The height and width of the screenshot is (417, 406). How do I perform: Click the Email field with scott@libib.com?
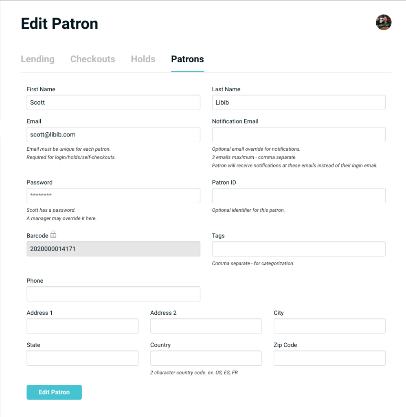point(113,134)
